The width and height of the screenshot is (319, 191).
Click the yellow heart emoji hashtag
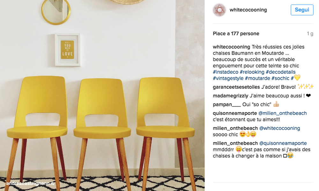(295, 78)
